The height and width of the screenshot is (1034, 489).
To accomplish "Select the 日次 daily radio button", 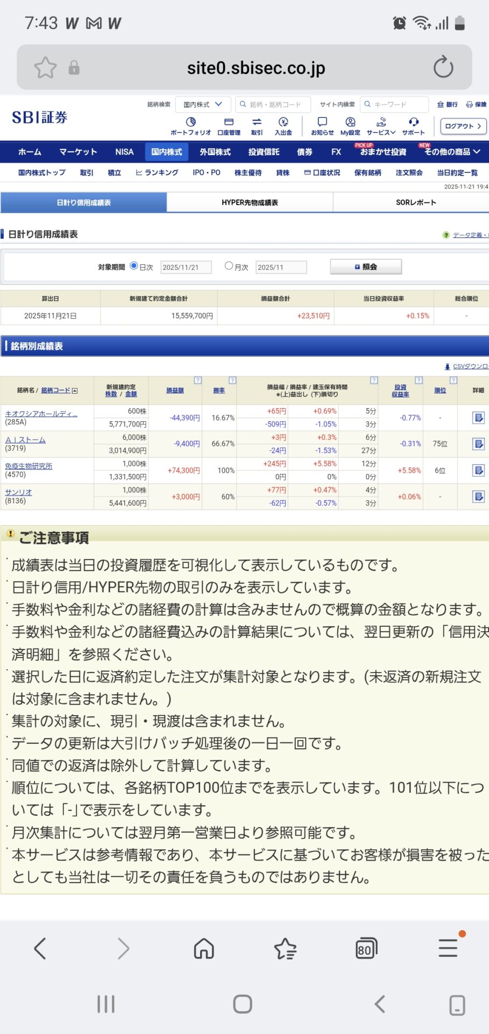I will (134, 266).
